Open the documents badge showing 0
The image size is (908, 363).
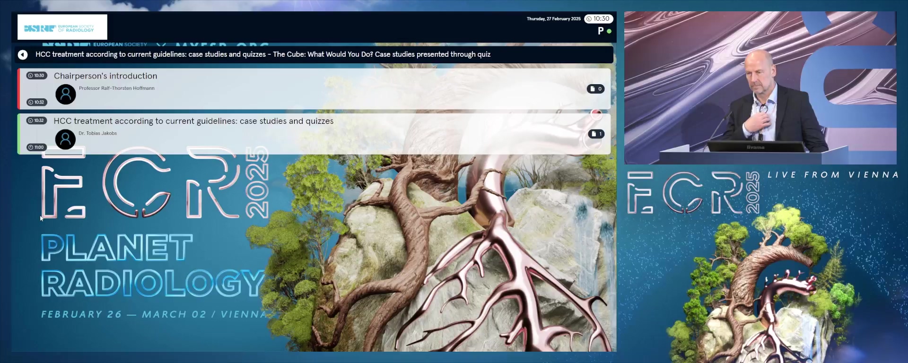tap(596, 89)
